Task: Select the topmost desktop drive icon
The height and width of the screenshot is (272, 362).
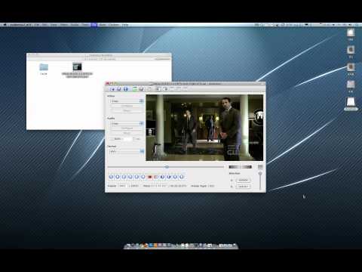Action: click(351, 32)
